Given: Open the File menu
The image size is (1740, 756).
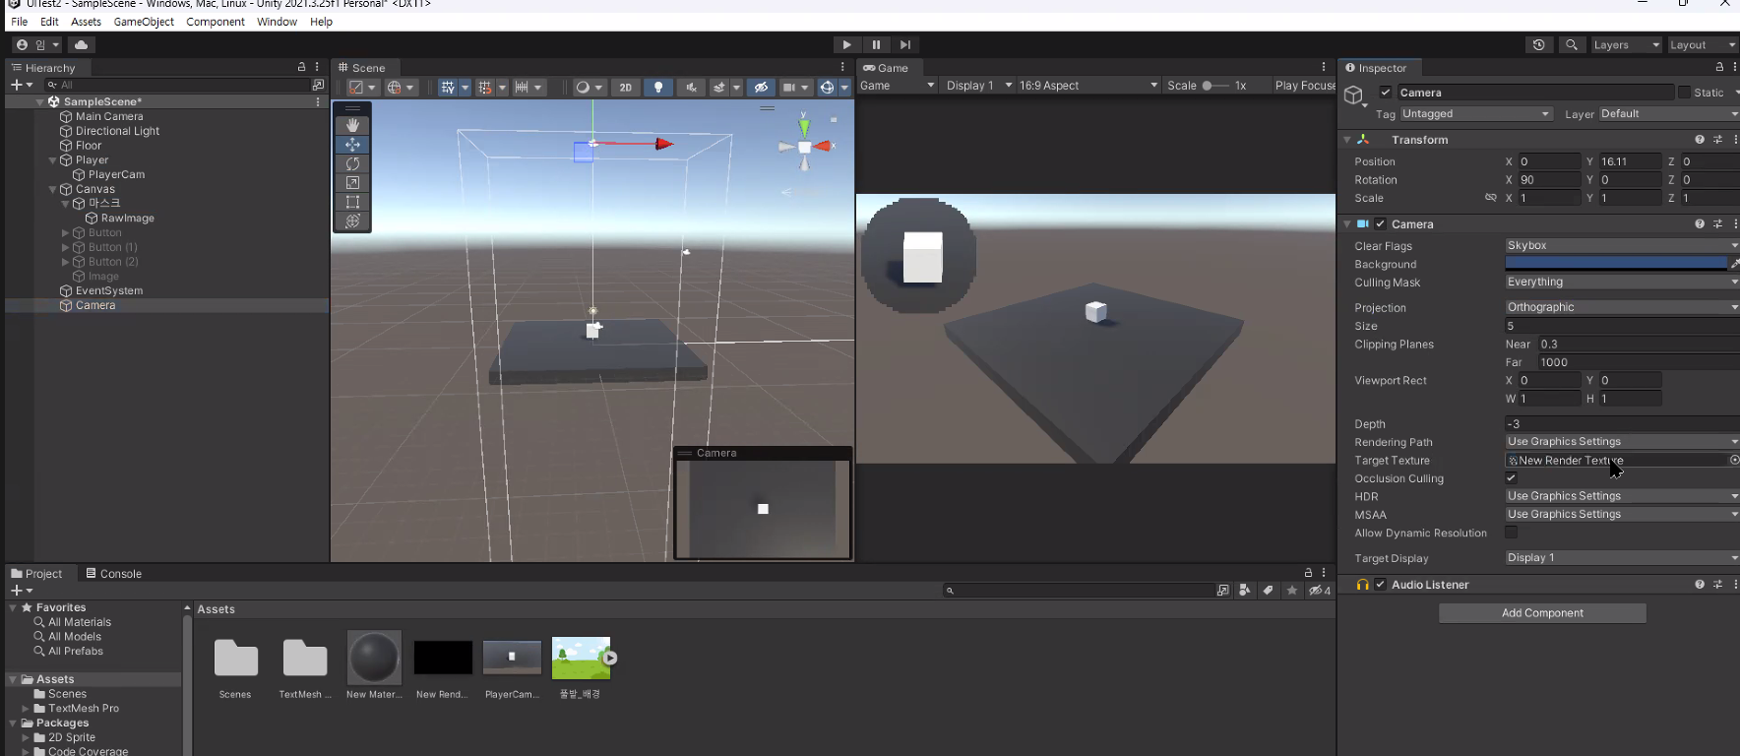Looking at the screenshot, I should (x=20, y=22).
